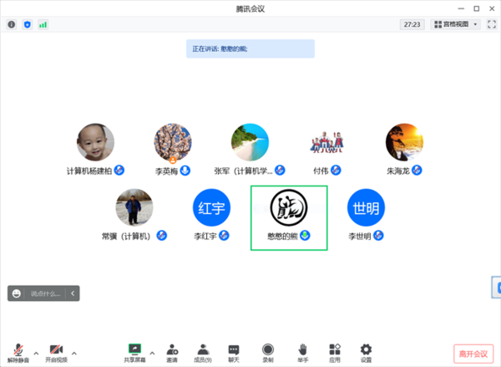Open the meeting info icon
501x367 pixels.
click(12, 24)
